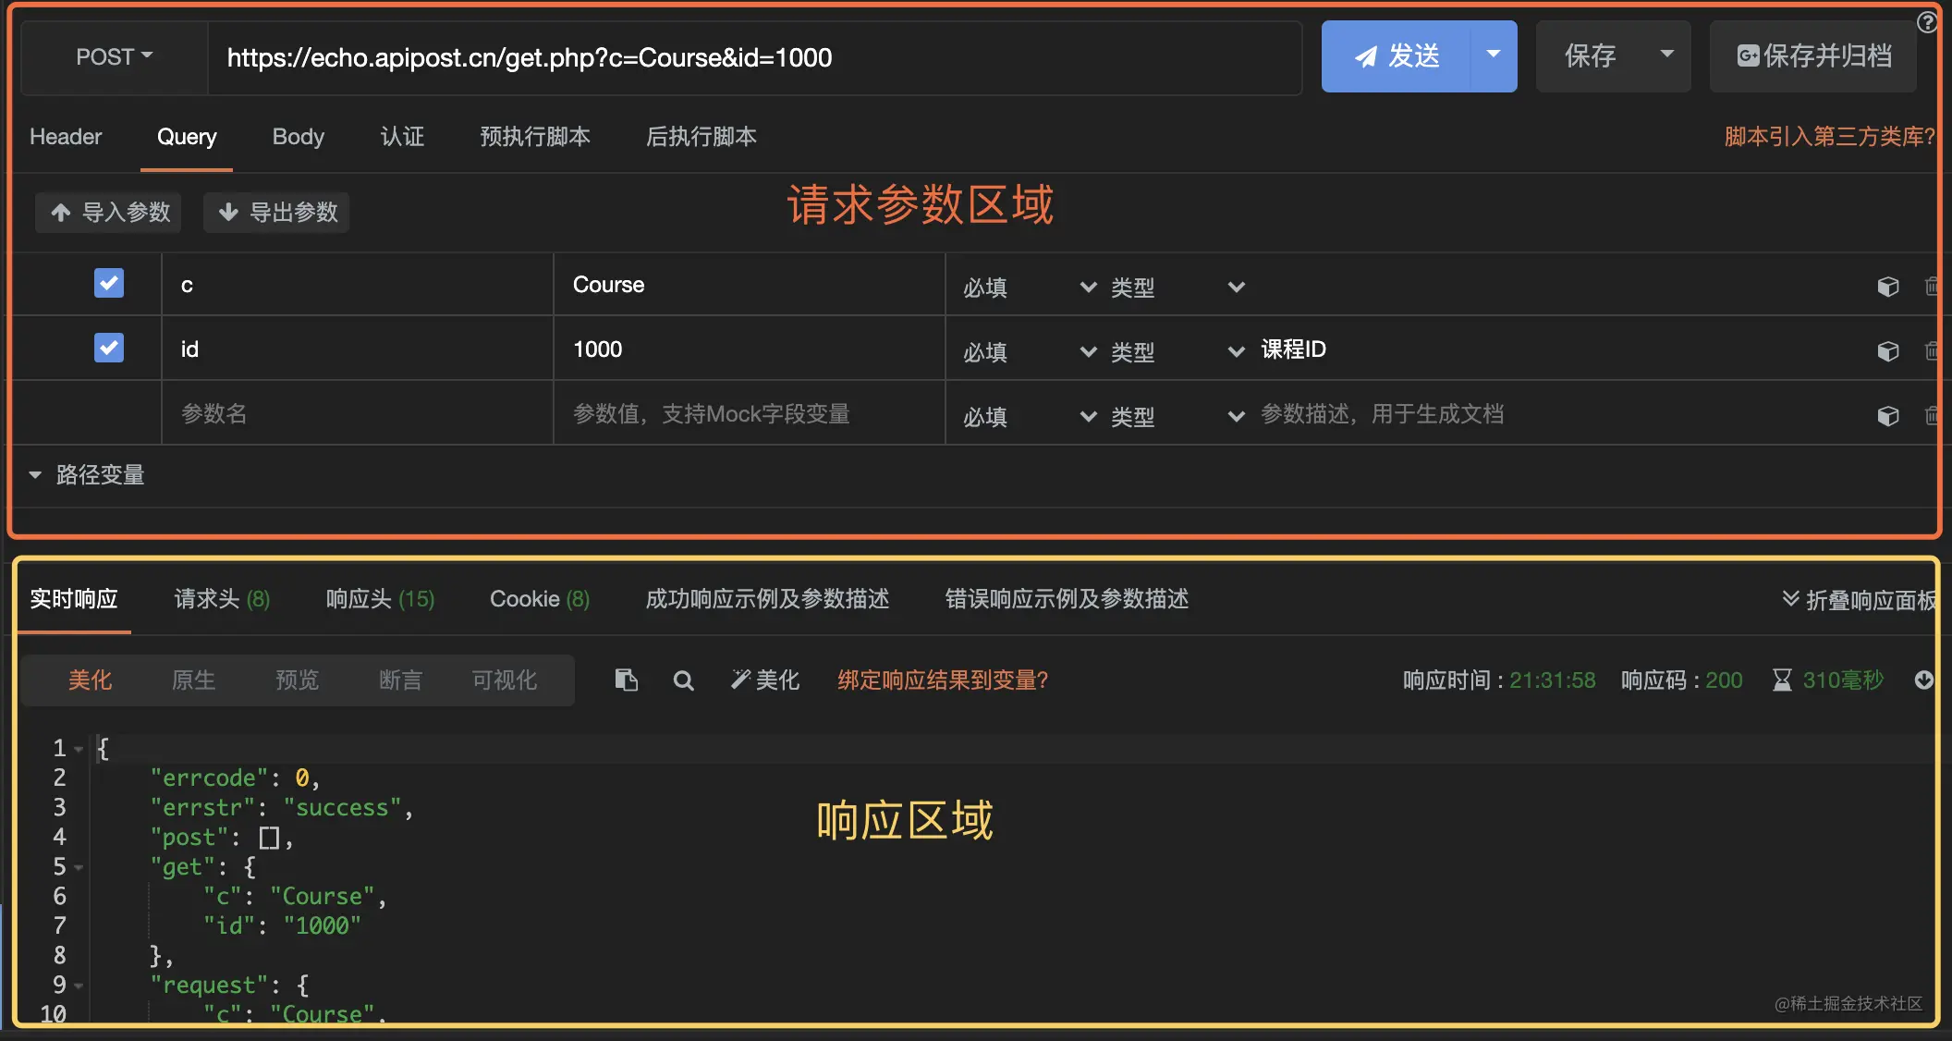Screen dimensions: 1952x1041
Task: Switch to the Body tab
Action: 298,137
